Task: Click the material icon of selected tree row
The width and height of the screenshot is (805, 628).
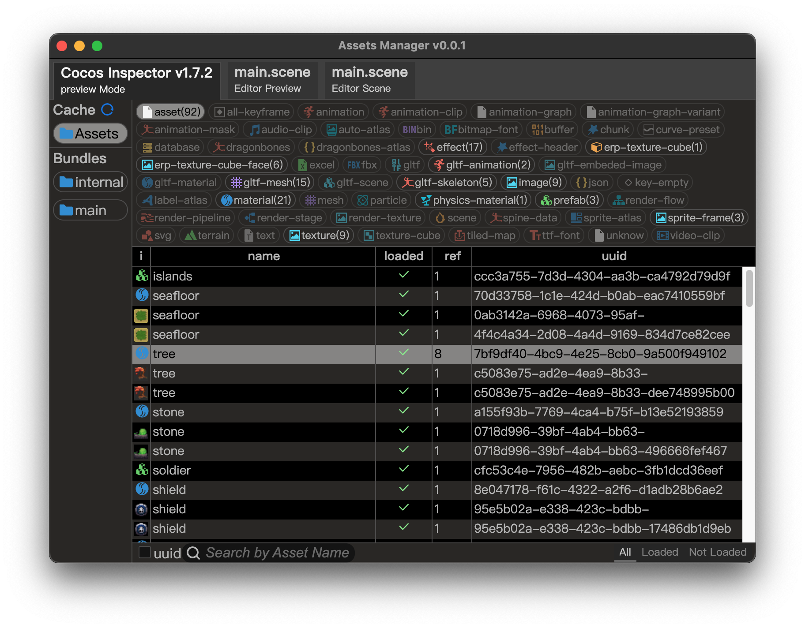Action: 141,354
